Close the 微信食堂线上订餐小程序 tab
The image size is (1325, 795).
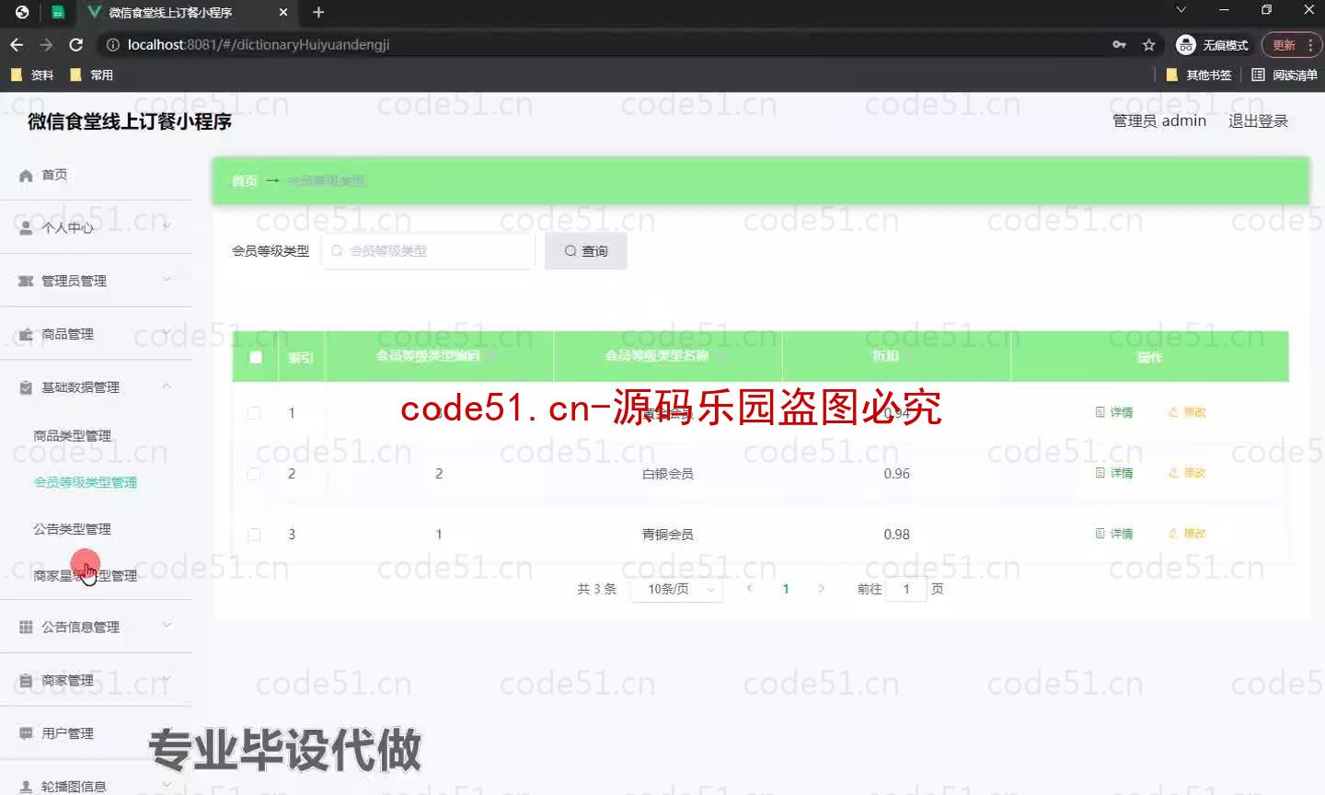coord(283,12)
